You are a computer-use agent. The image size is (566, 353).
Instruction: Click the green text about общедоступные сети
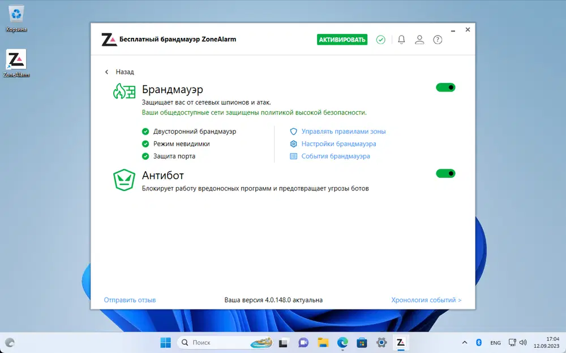(x=254, y=112)
